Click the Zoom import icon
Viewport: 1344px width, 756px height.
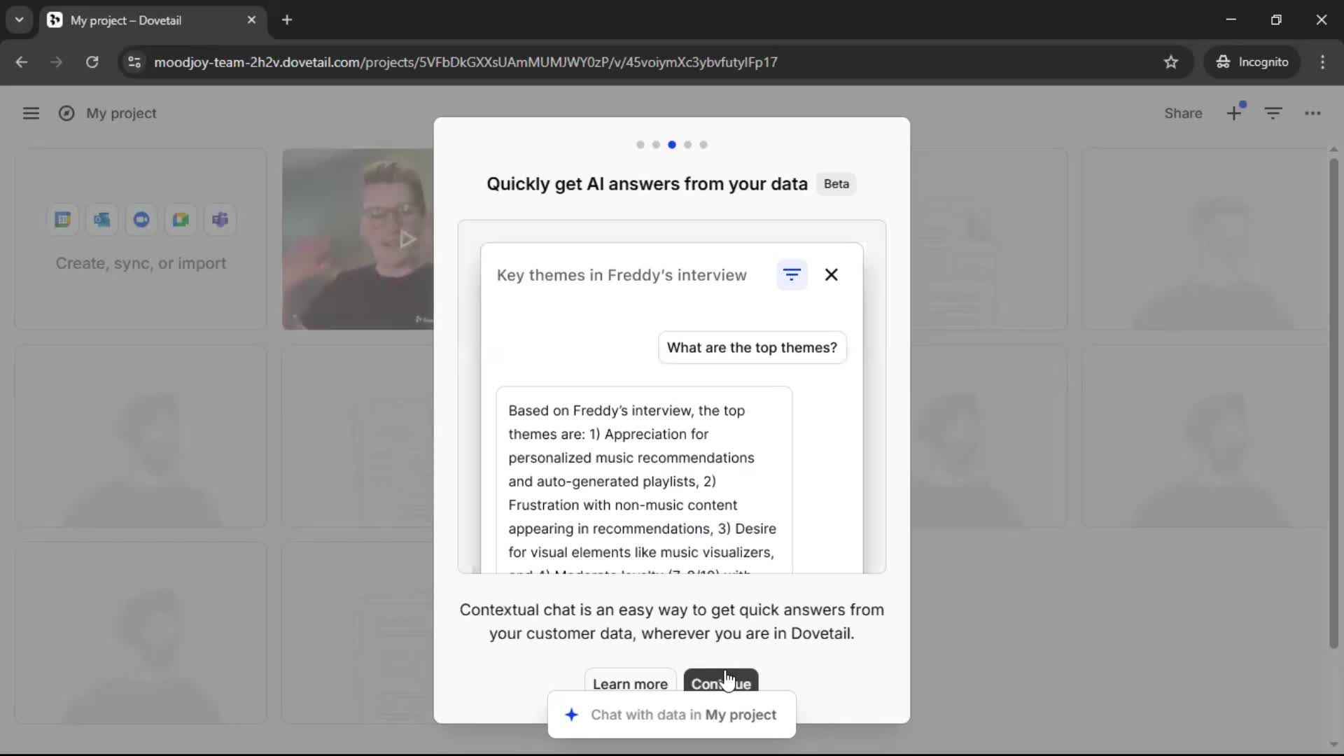point(141,220)
